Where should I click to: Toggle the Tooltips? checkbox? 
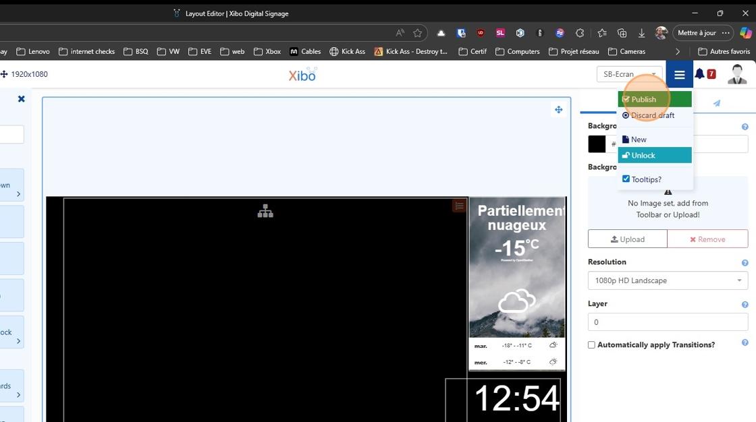[x=626, y=179]
